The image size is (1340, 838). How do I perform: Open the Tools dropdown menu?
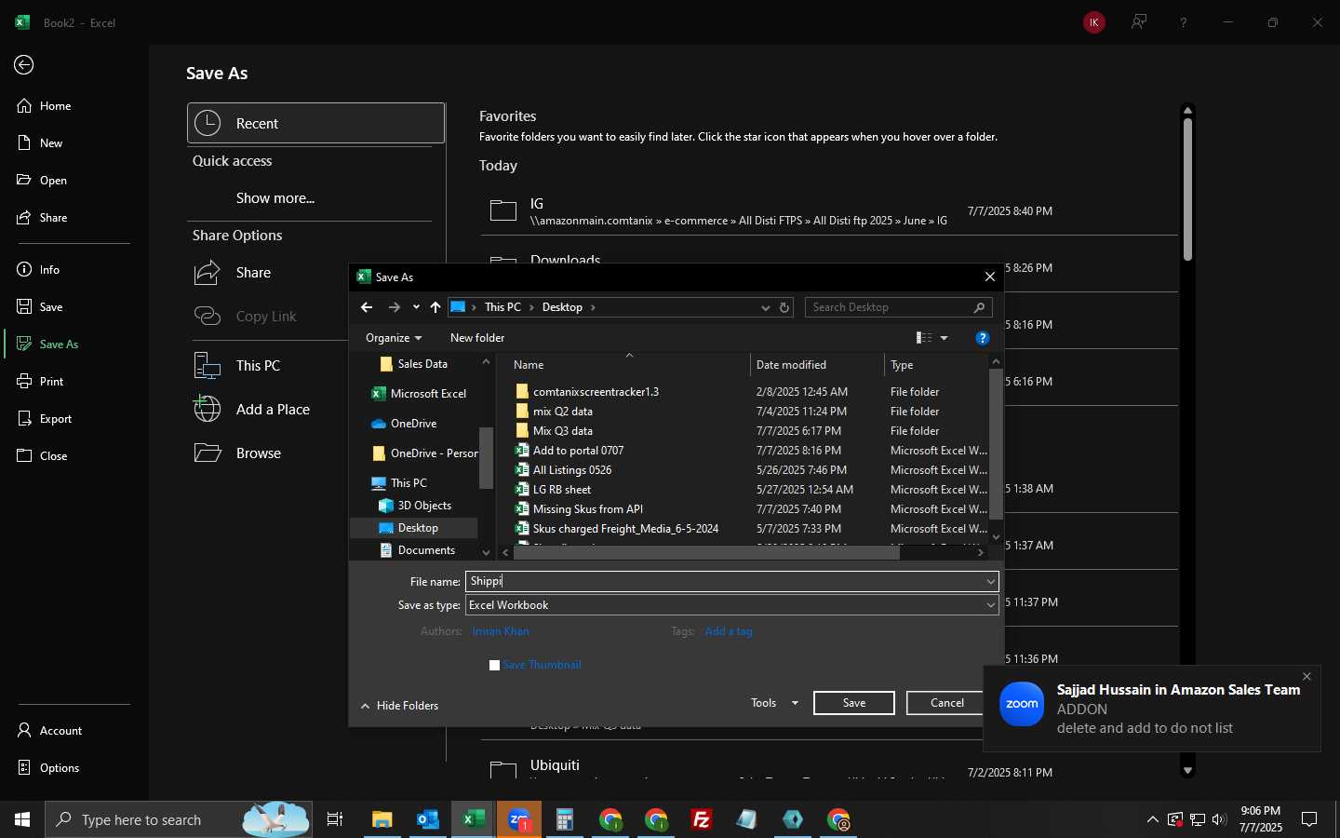pyautogui.click(x=774, y=703)
